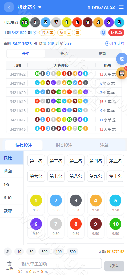Pick yellow number 1 betting ball
The width and height of the screenshot is (127, 275).
(x=36, y=200)
